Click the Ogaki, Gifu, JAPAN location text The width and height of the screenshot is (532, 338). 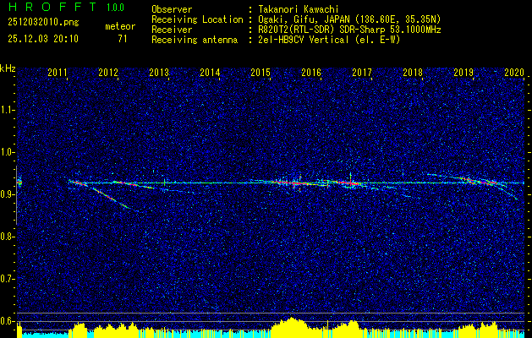tap(348, 19)
